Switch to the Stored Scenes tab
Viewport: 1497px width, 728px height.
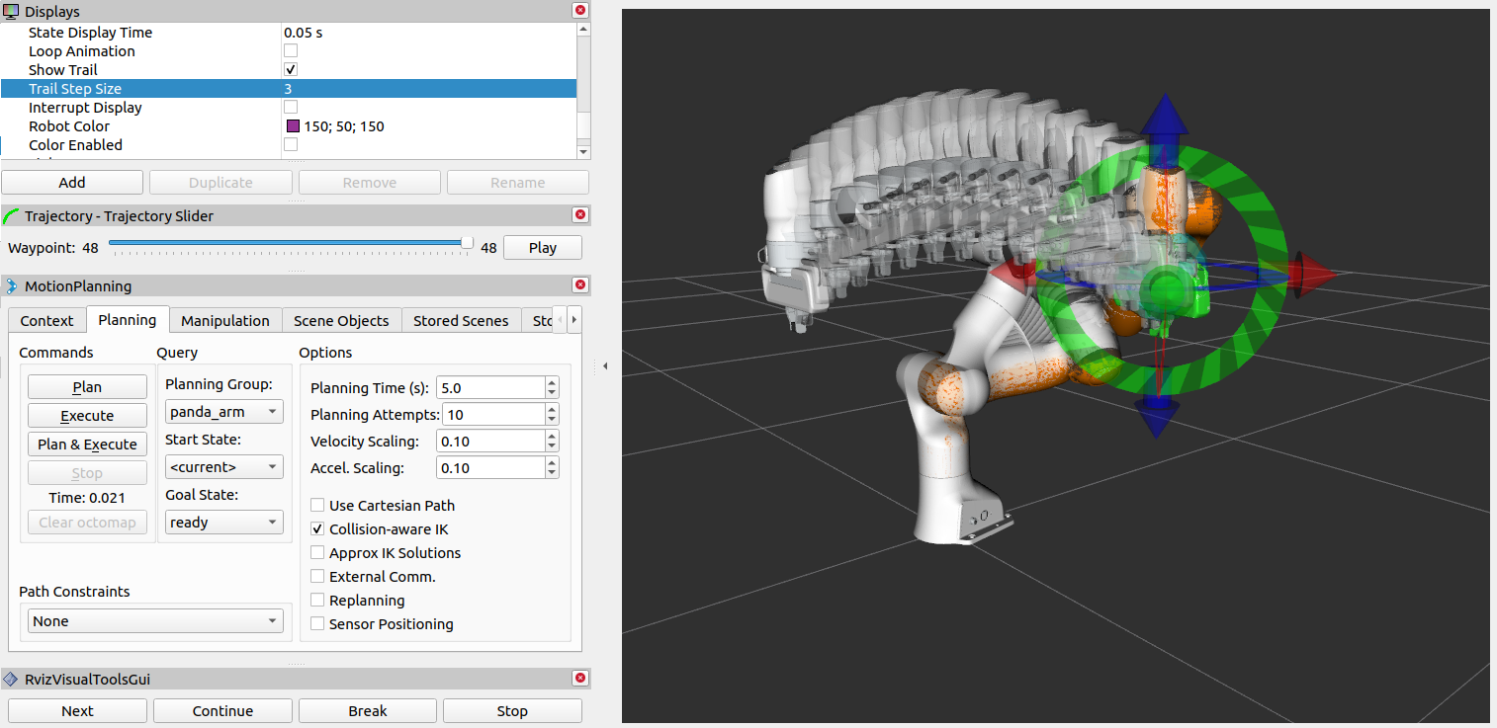[x=461, y=321]
